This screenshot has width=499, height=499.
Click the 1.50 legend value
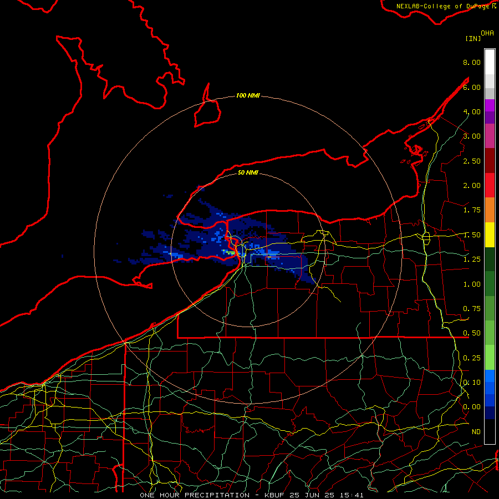coord(471,235)
